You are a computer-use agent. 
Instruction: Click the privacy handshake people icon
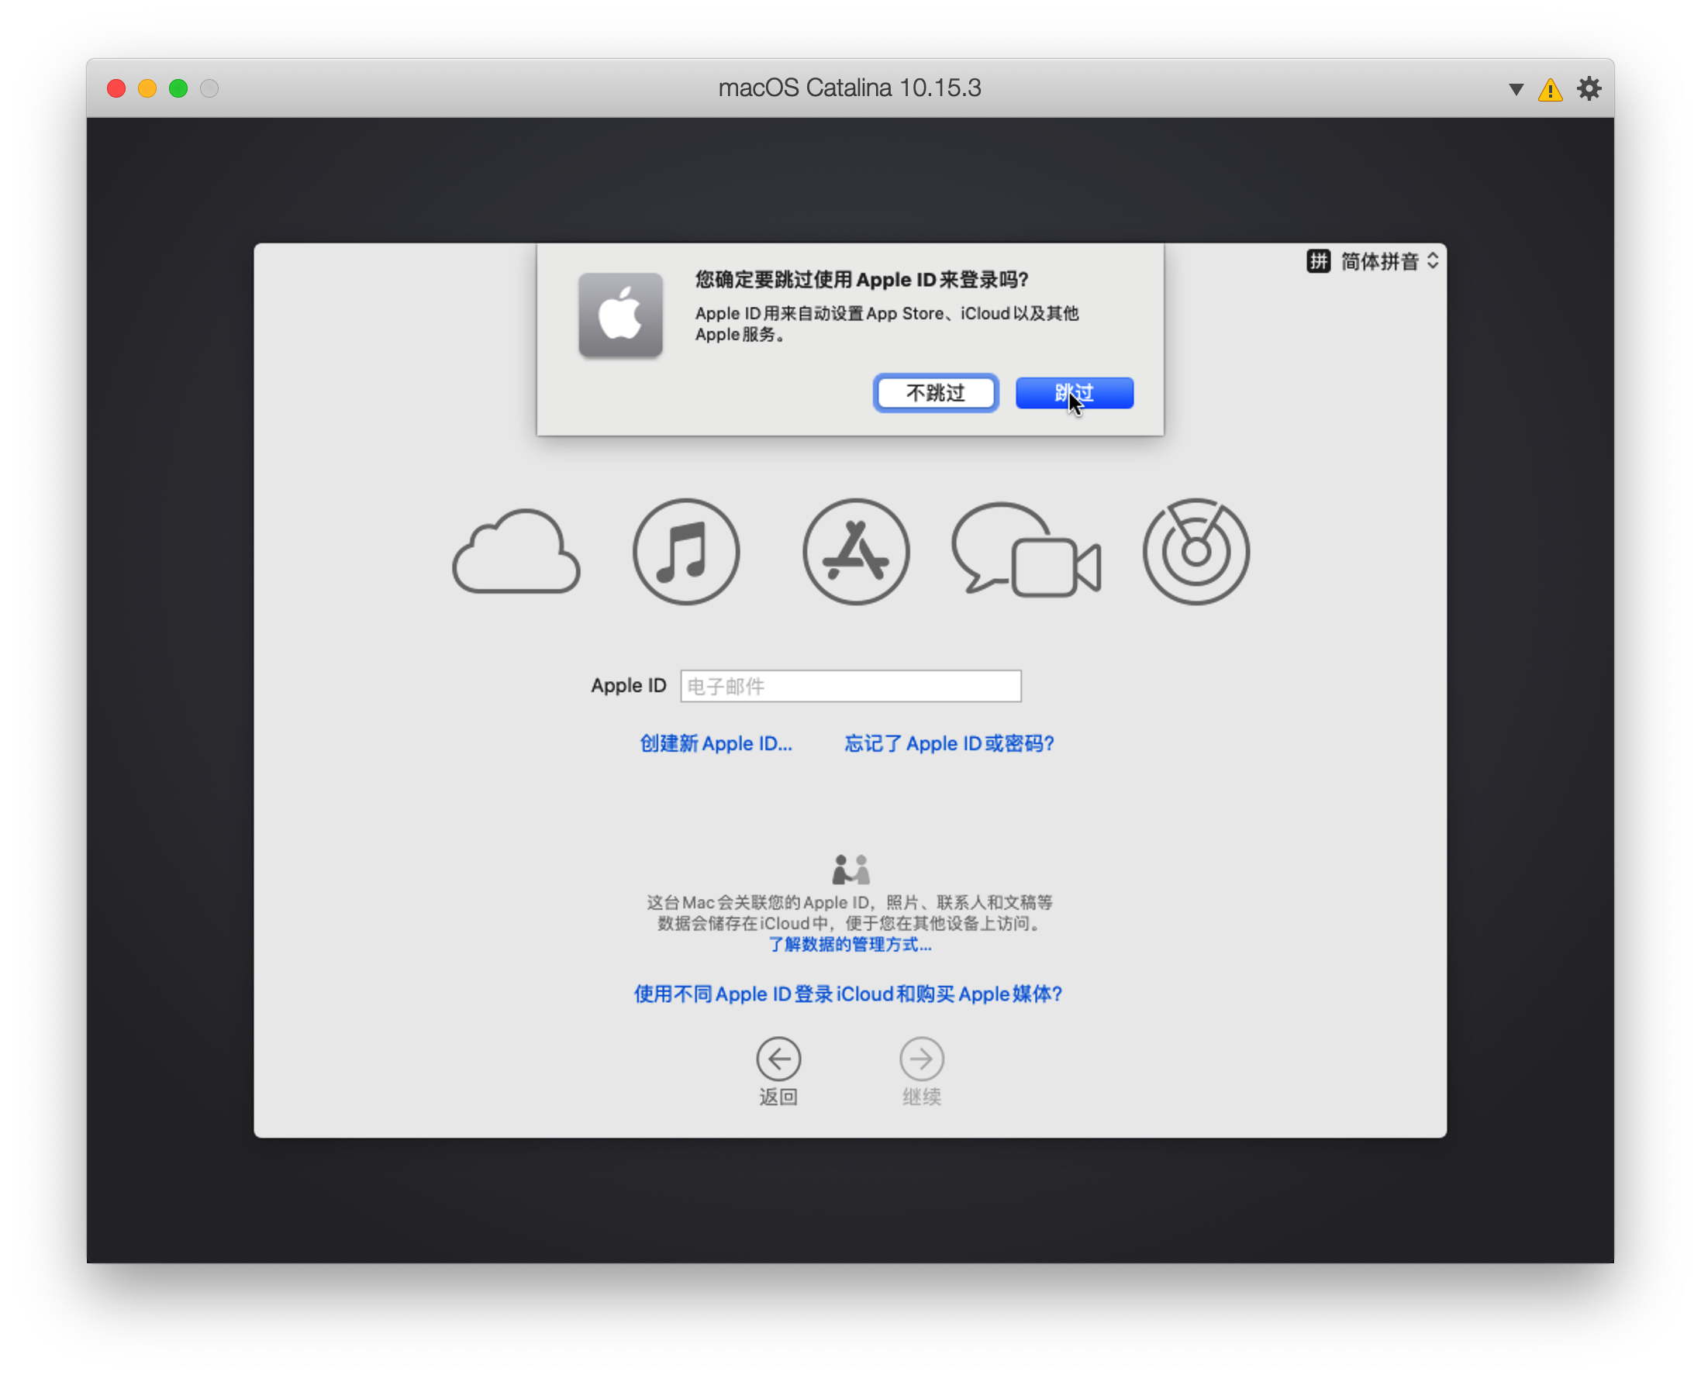(x=850, y=869)
